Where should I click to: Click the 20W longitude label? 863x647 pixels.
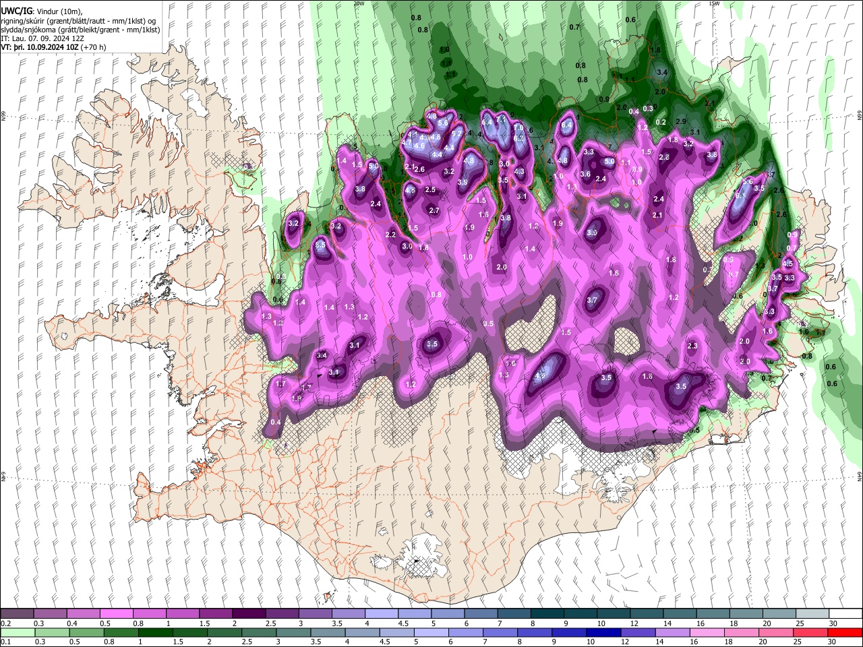point(359,3)
